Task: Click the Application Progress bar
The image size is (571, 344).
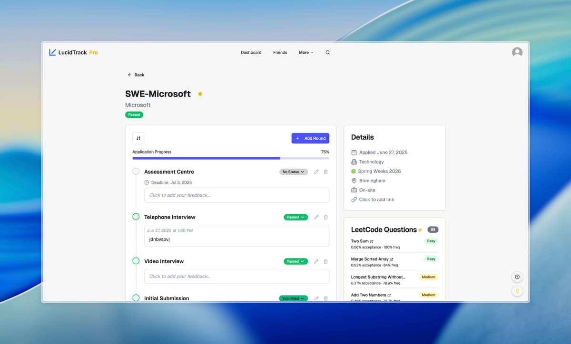Action: click(x=231, y=158)
